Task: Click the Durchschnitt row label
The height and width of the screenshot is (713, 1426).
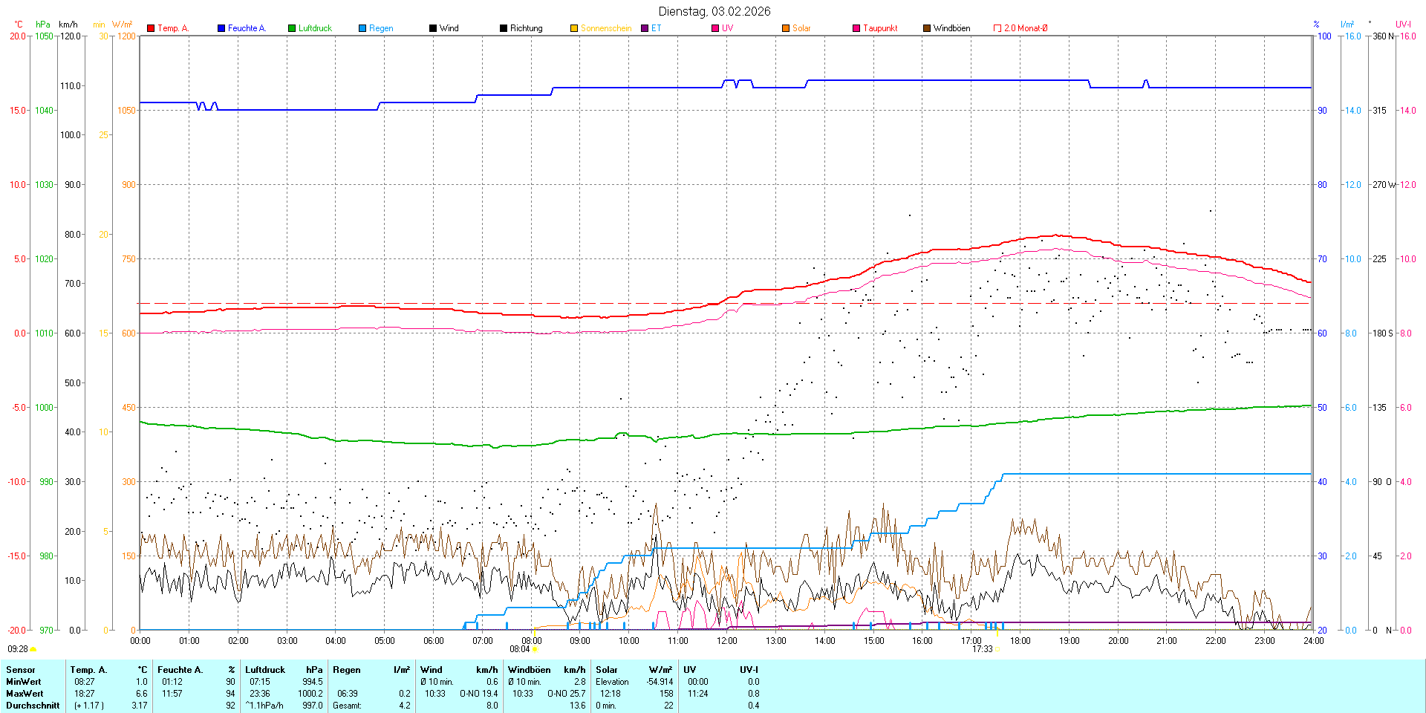Action: (33, 706)
